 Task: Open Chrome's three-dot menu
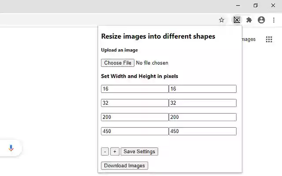[274, 20]
